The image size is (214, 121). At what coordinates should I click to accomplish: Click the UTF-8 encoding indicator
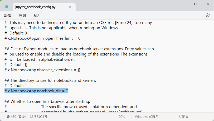[183, 117]
